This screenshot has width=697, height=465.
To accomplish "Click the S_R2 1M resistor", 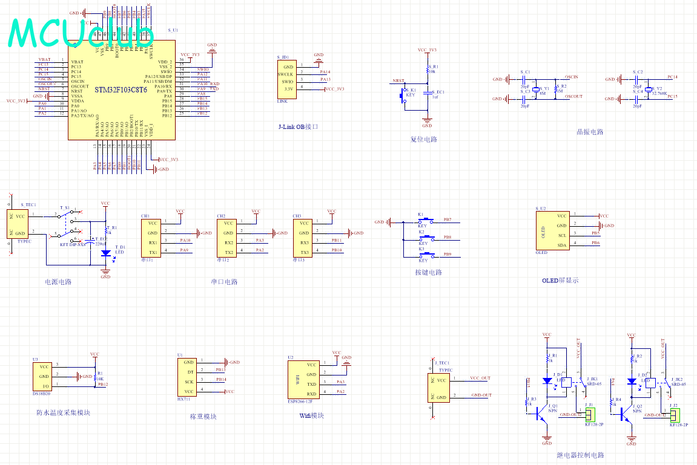I will pos(555,89).
